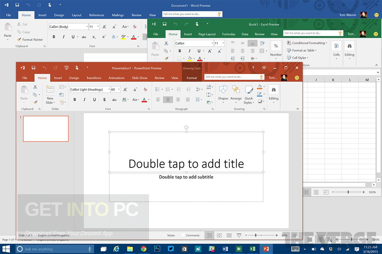The image size is (382, 254).
Task: Click Save icon in Word title bar
Action: point(17,5)
